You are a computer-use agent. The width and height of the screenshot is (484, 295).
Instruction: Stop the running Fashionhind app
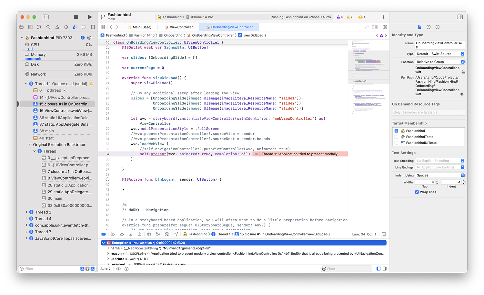tap(76, 17)
